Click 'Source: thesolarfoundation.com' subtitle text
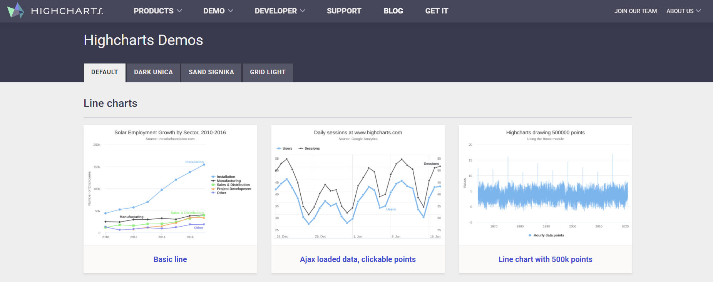The height and width of the screenshot is (282, 713). click(170, 139)
